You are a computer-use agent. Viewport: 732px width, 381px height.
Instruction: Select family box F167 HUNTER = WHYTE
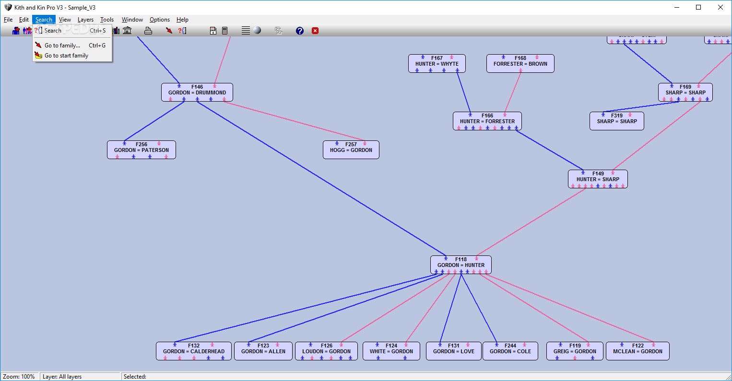[437, 63]
